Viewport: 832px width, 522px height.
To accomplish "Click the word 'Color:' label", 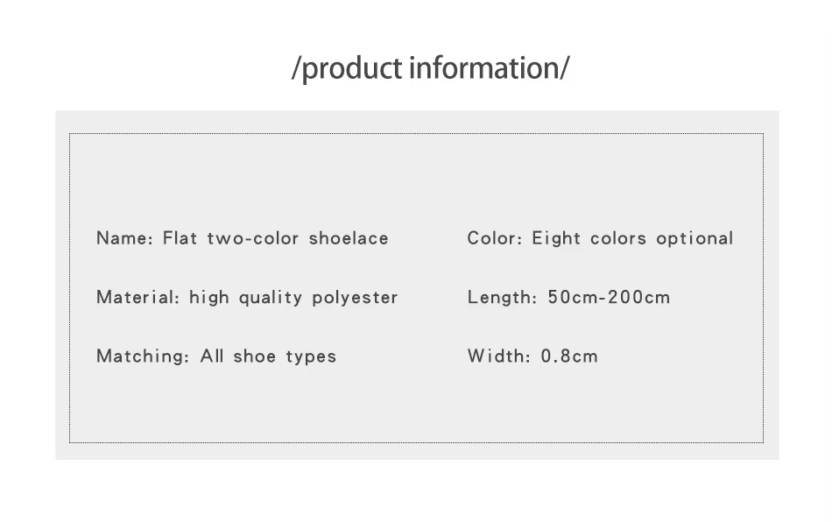I will 495,238.
